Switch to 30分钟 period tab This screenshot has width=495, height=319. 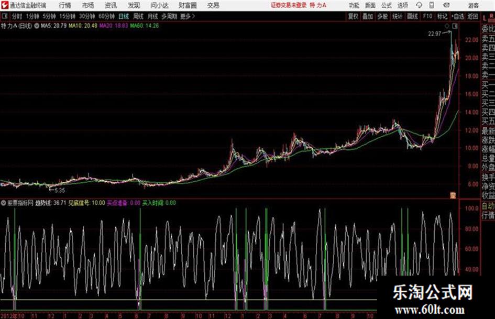point(87,16)
